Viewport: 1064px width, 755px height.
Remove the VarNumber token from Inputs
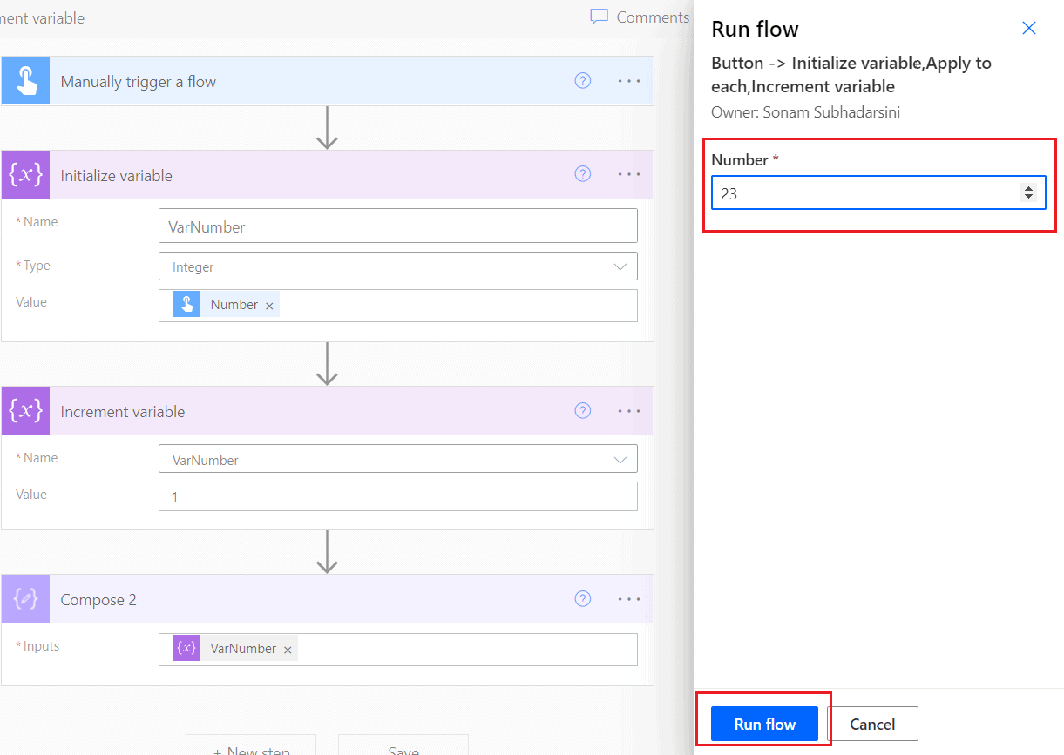coord(288,649)
